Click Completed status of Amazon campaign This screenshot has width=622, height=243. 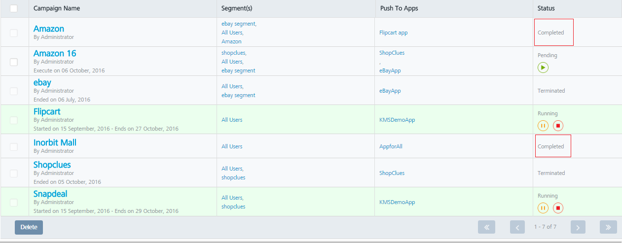click(551, 33)
